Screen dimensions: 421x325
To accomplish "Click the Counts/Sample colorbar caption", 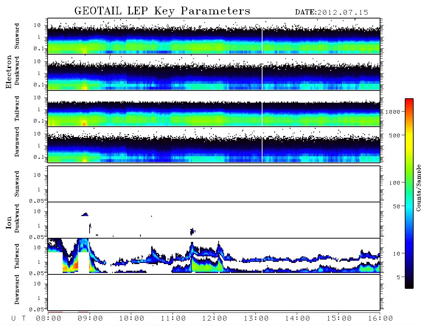I will click(418, 188).
